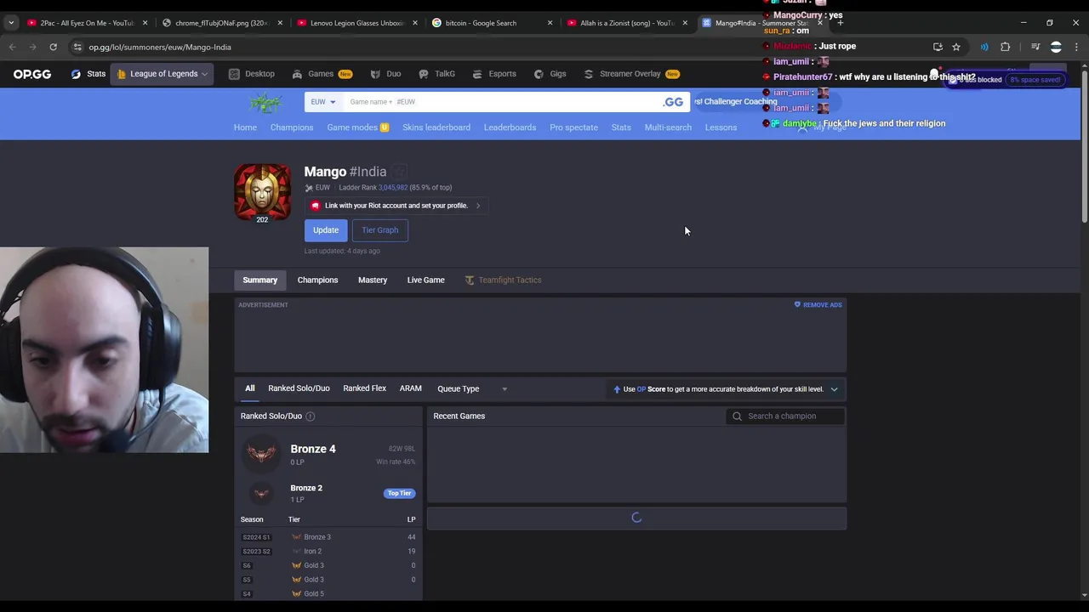Select the Mastery profile tab

(373, 280)
